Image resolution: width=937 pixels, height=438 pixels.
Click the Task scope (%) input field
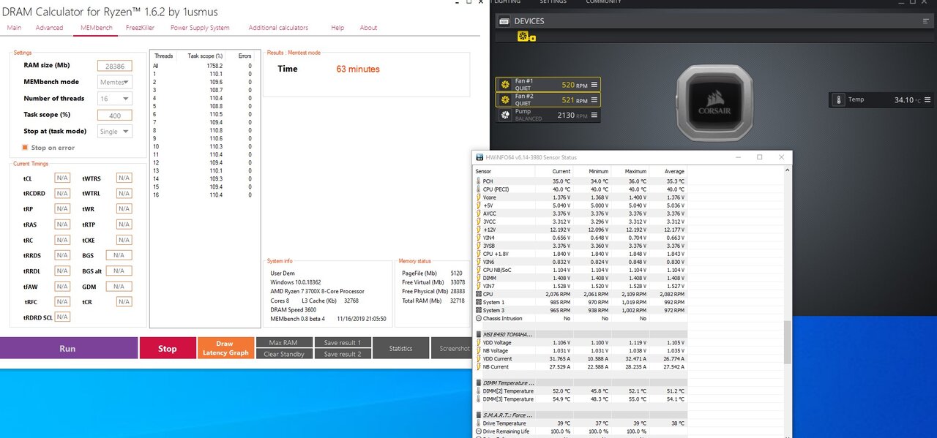point(115,116)
